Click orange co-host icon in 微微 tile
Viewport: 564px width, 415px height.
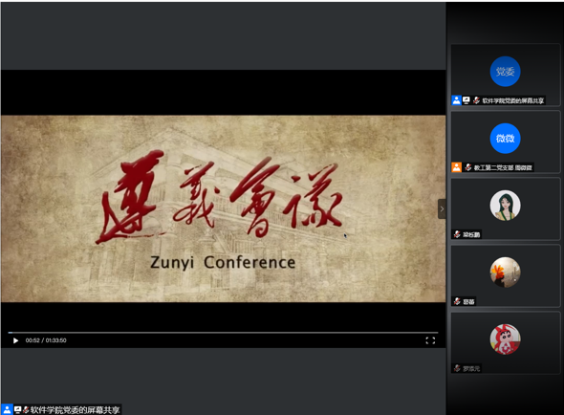pos(456,167)
